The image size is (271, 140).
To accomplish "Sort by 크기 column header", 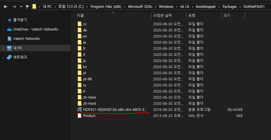I will coord(227,15).
